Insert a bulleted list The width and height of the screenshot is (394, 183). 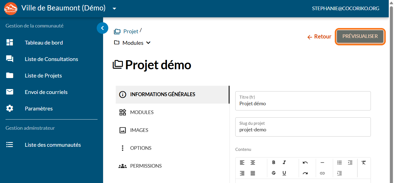pos(339,162)
